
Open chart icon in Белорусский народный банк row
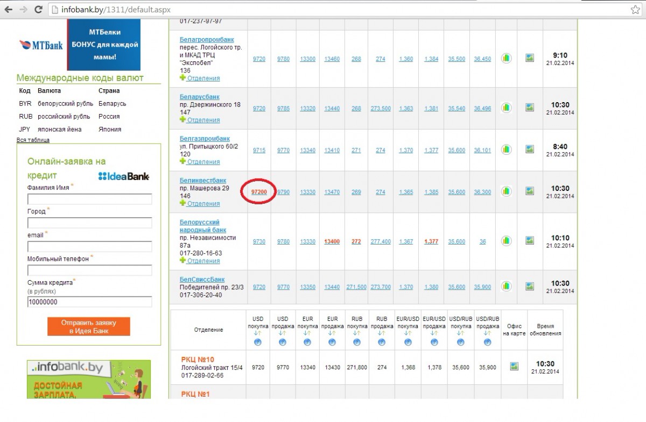pos(506,240)
